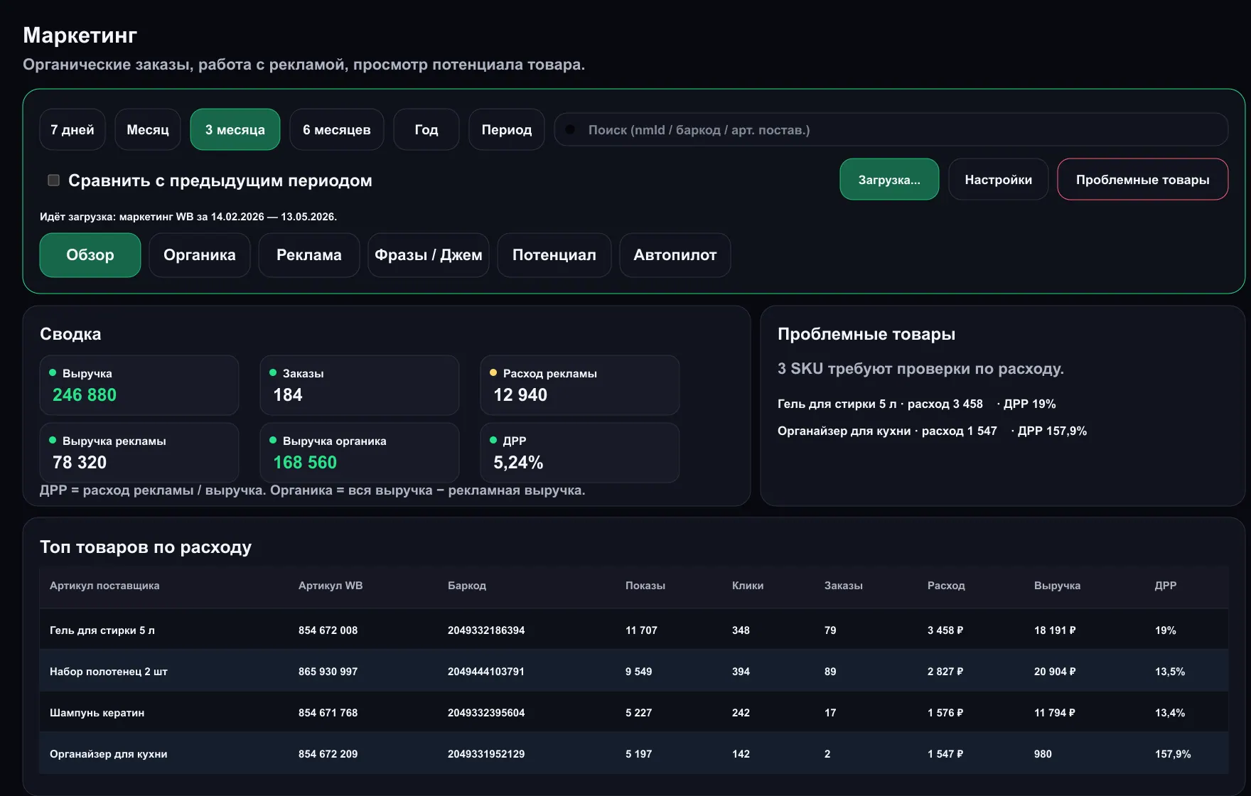
Task: Sort by Клики column header
Action: (x=748, y=586)
